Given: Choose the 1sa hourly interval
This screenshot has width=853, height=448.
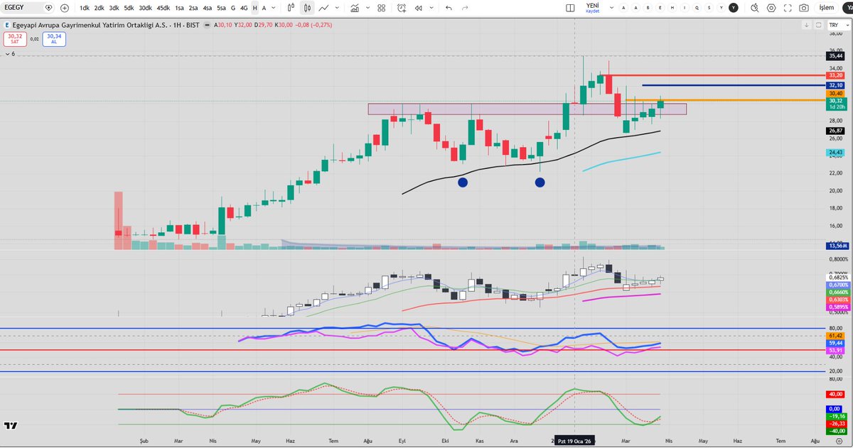Looking at the screenshot, I should [179, 8].
